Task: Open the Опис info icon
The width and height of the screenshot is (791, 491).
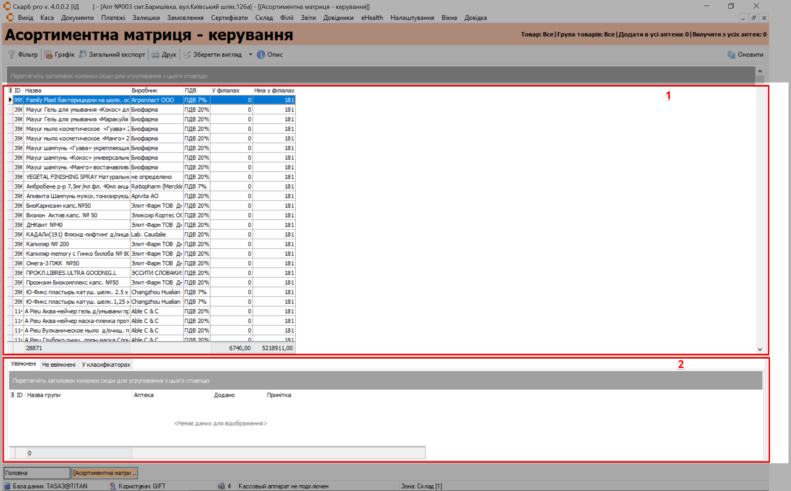Action: click(261, 54)
